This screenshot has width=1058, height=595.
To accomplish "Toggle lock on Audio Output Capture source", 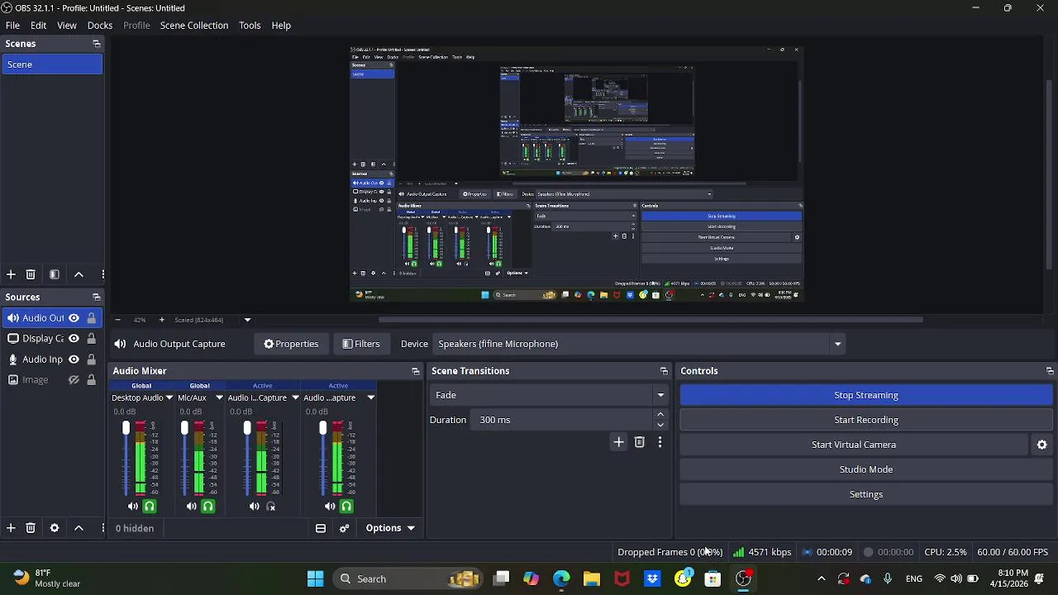I will [92, 318].
